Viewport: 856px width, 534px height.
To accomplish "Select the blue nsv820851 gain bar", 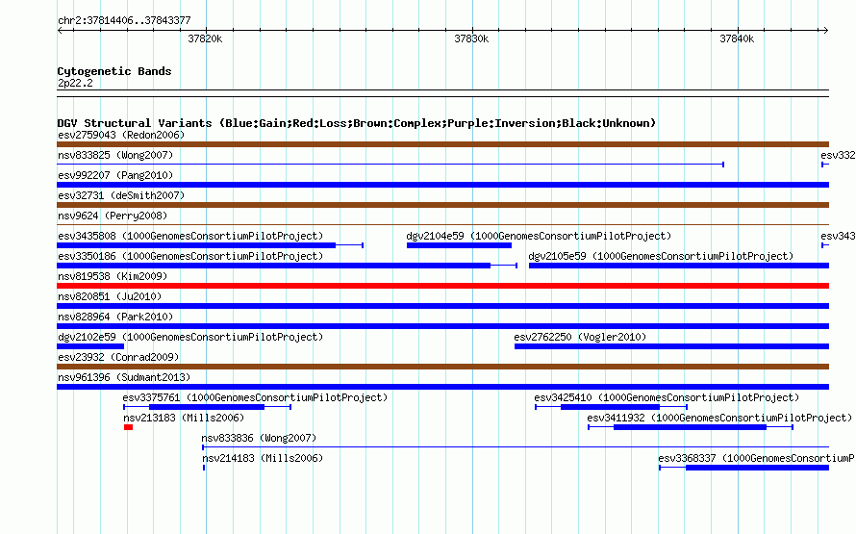I will pyautogui.click(x=442, y=306).
